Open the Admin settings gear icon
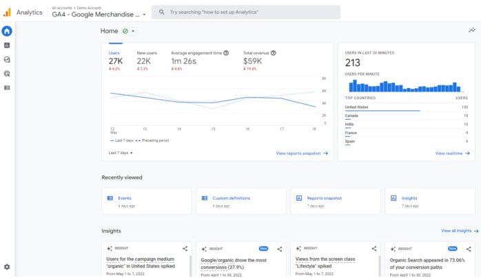 (7, 267)
